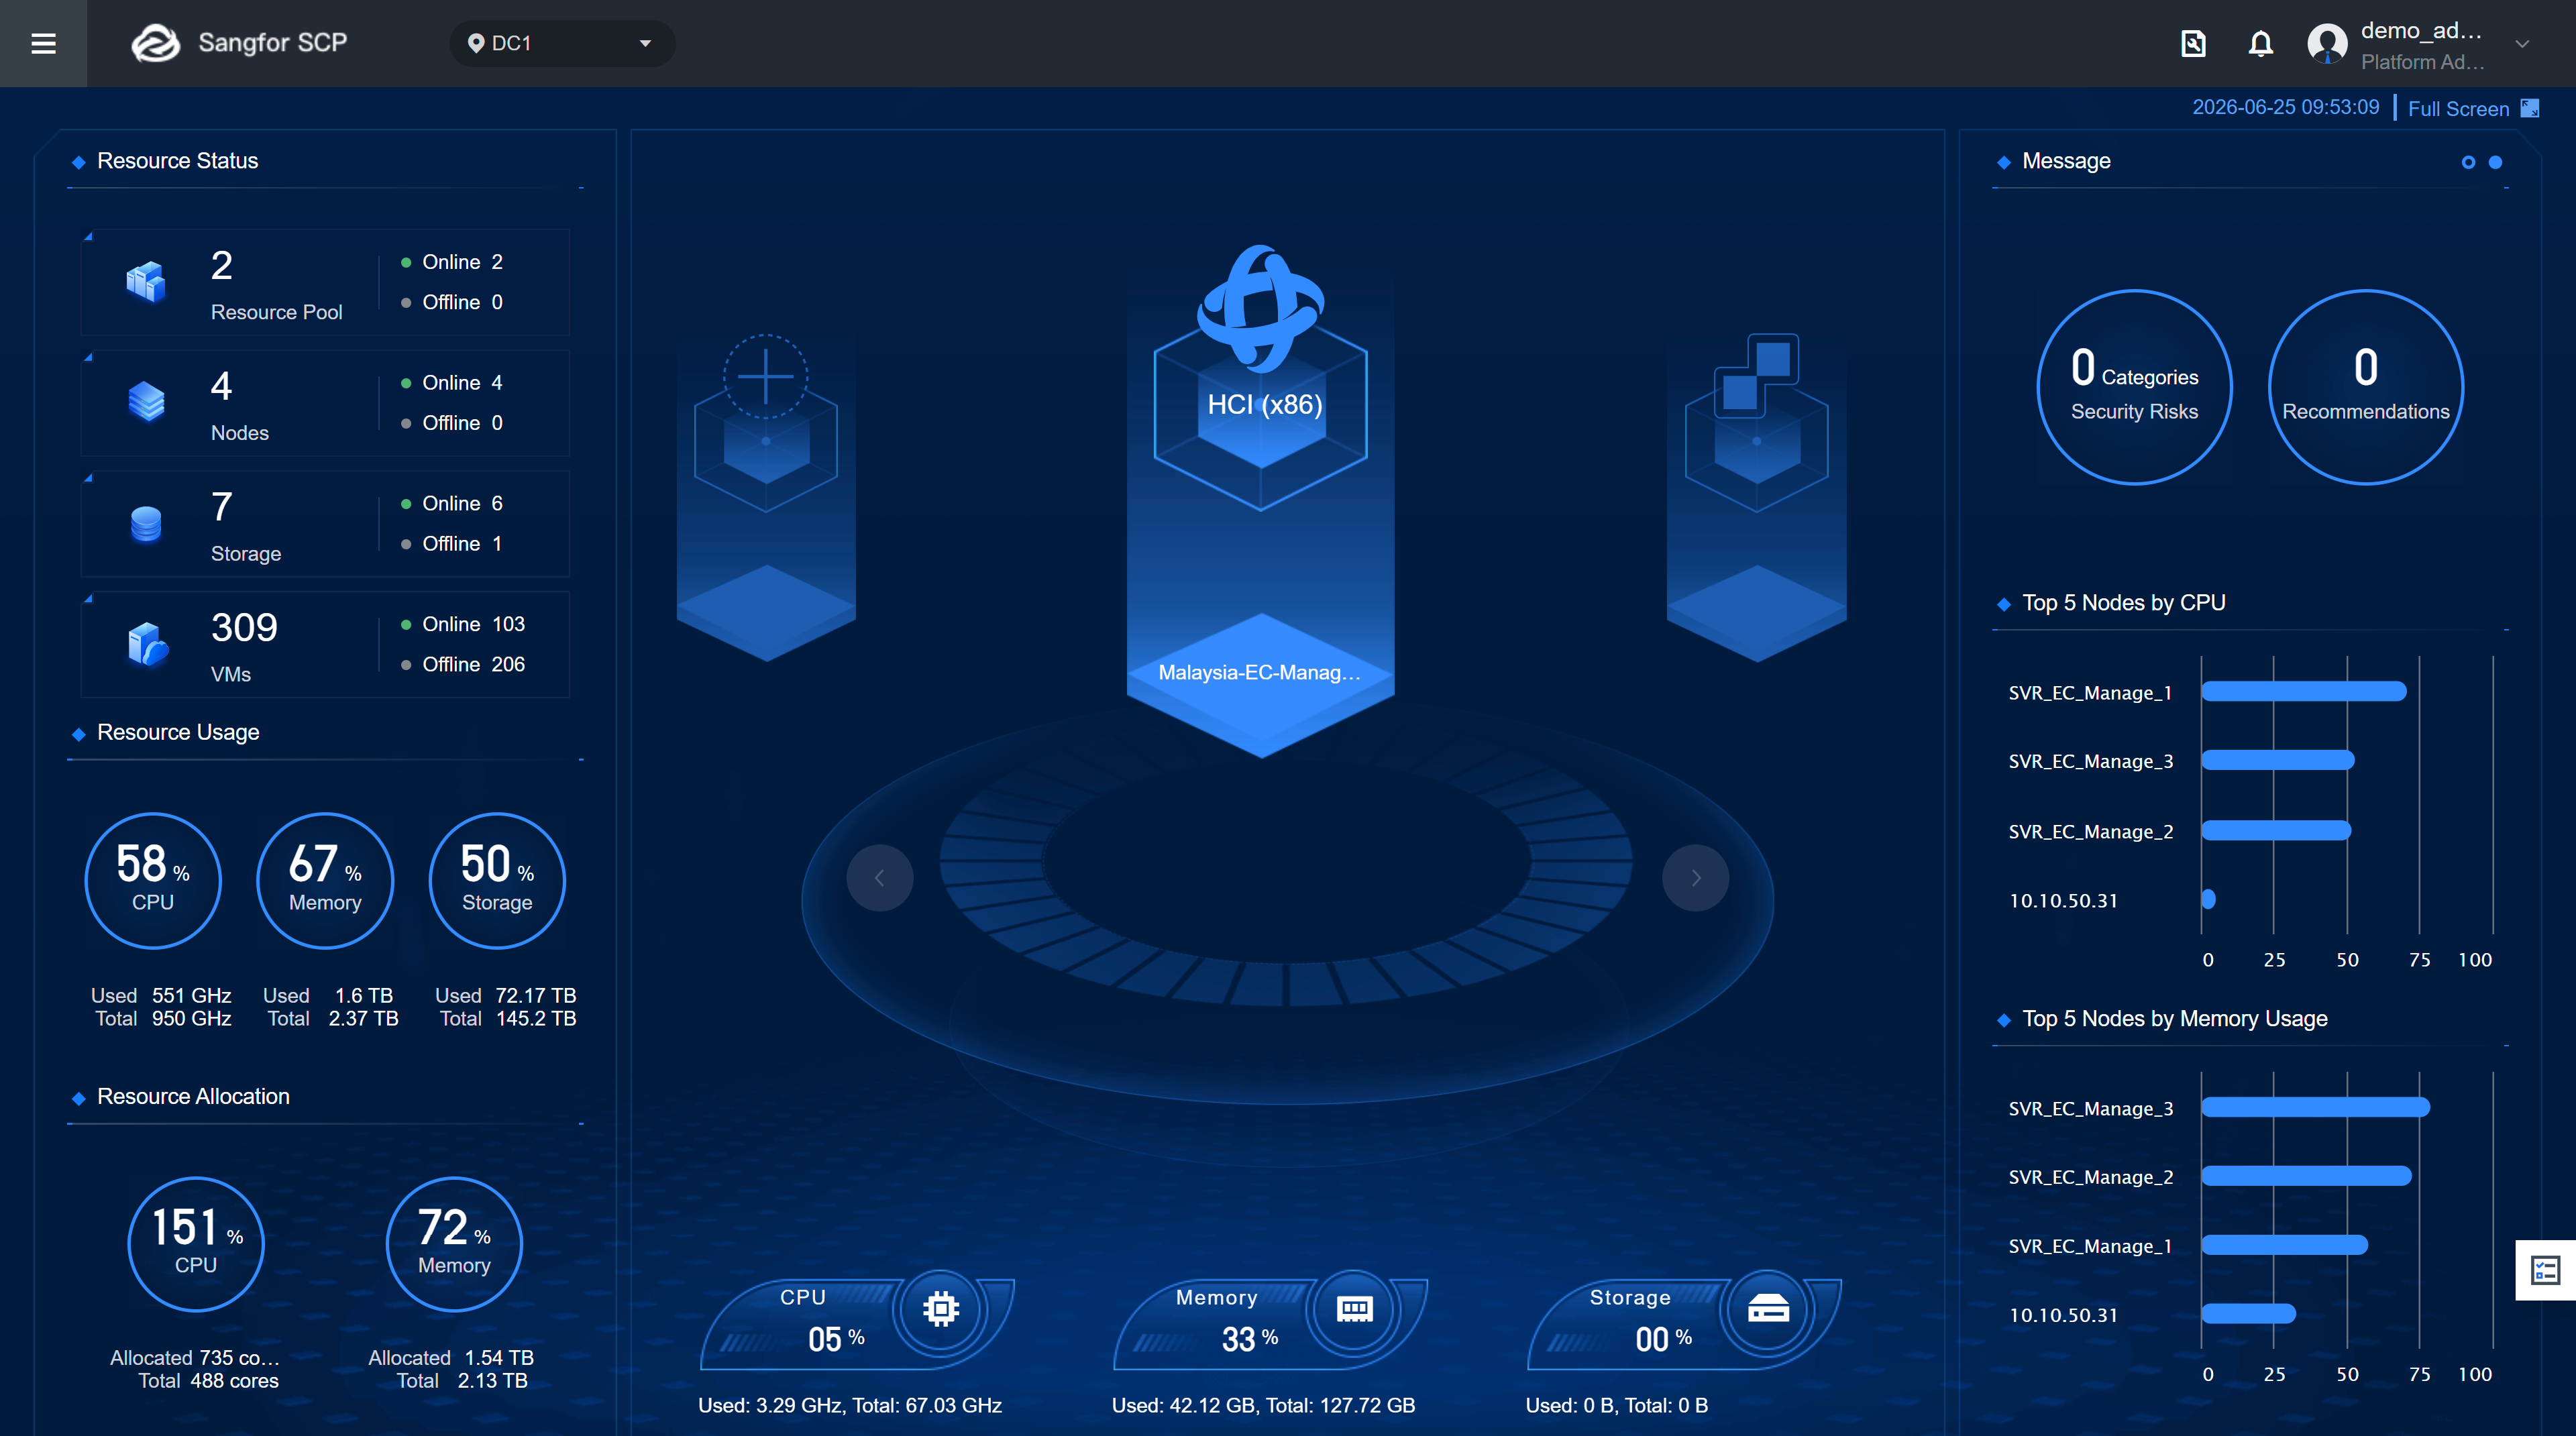Viewport: 2576px width, 1436px height.
Task: Click the second Message page dot
Action: (x=2495, y=162)
